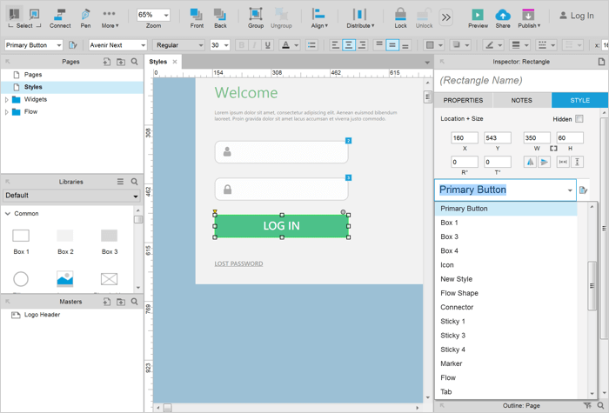Activate the Connect tool
The height and width of the screenshot is (413, 609).
(x=60, y=18)
